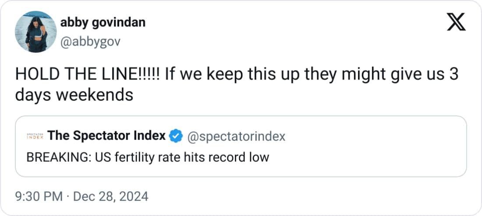Click the @spectatorindex handle
This screenshot has height=216, width=482.
[x=236, y=136]
